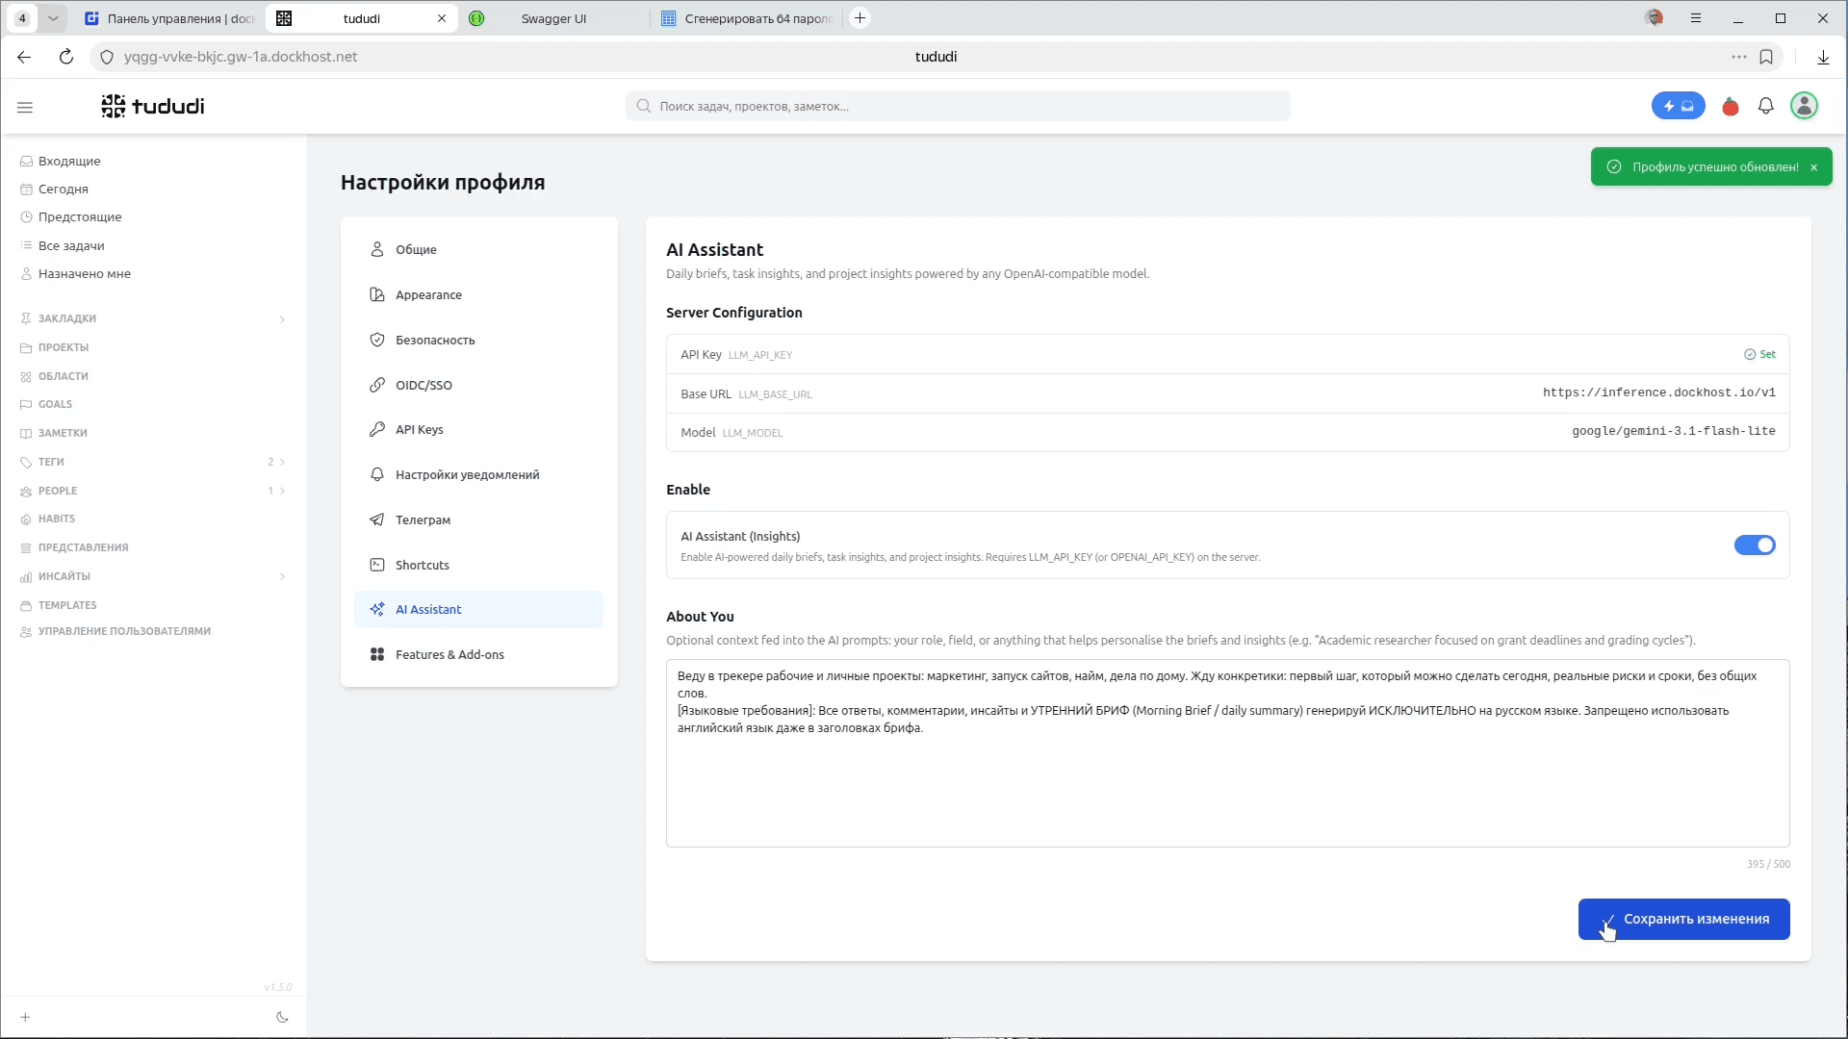Save changes with Сохранить изменения button
The height and width of the screenshot is (1039, 1848).
coord(1683,919)
